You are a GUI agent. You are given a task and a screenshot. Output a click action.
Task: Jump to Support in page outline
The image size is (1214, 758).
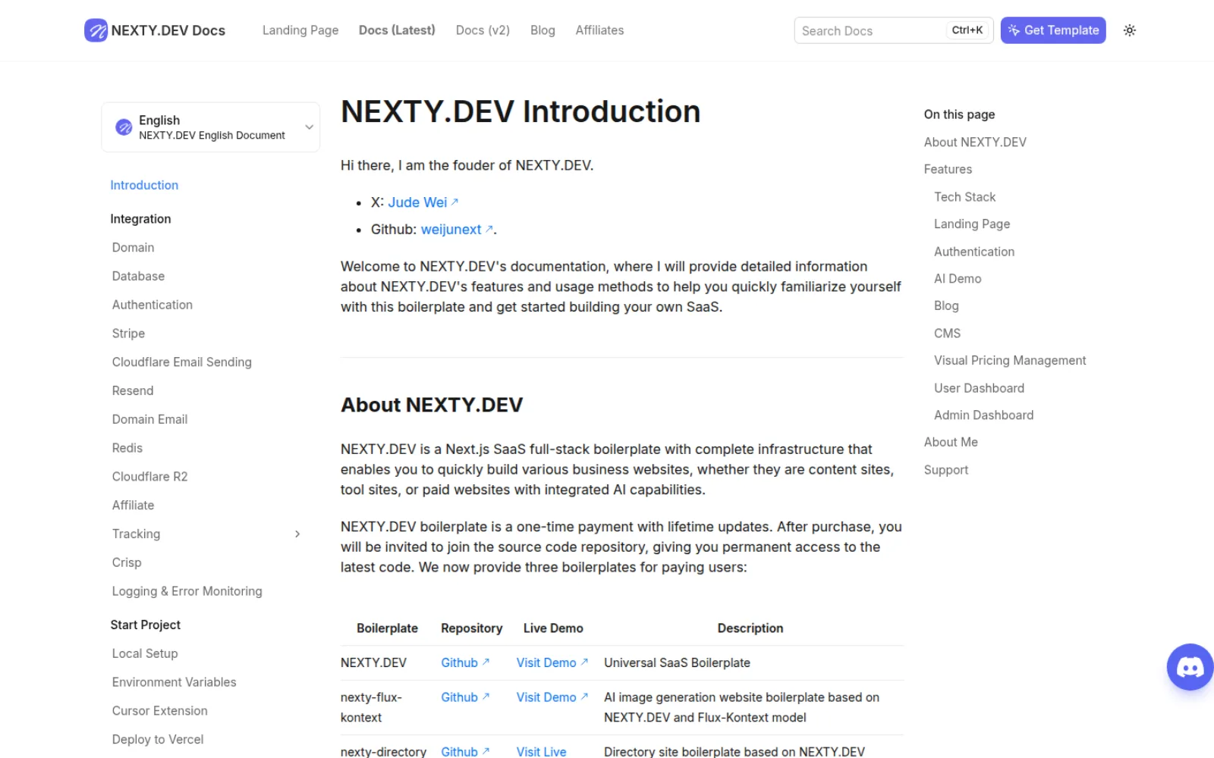coord(946,470)
